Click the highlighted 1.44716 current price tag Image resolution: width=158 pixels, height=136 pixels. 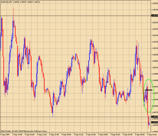tap(155, 122)
